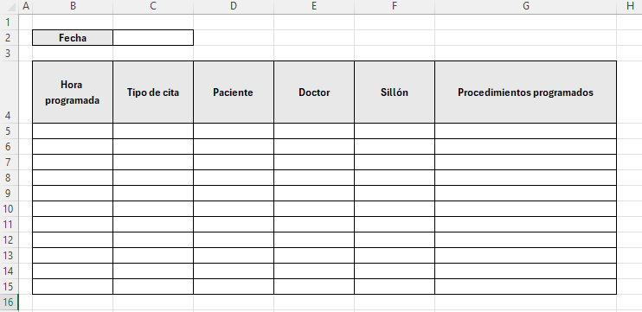Click the Paciente cell in row 8
Viewport: 642px width, 312px height.
[233, 177]
